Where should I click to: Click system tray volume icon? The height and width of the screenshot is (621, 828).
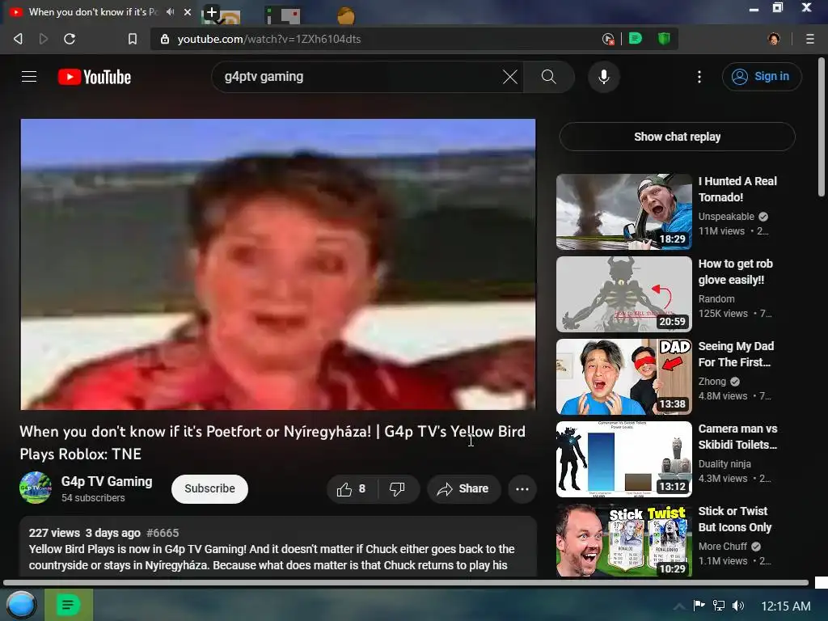pos(738,606)
